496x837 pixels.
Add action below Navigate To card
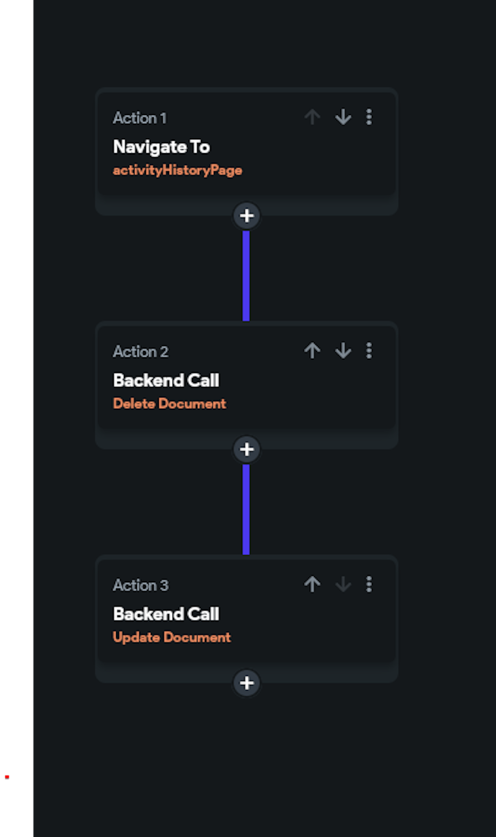coord(247,216)
